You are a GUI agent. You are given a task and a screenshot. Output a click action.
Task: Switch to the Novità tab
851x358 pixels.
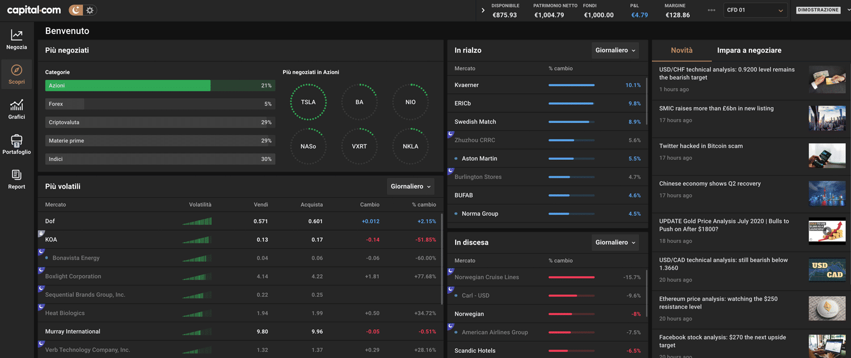click(x=681, y=50)
